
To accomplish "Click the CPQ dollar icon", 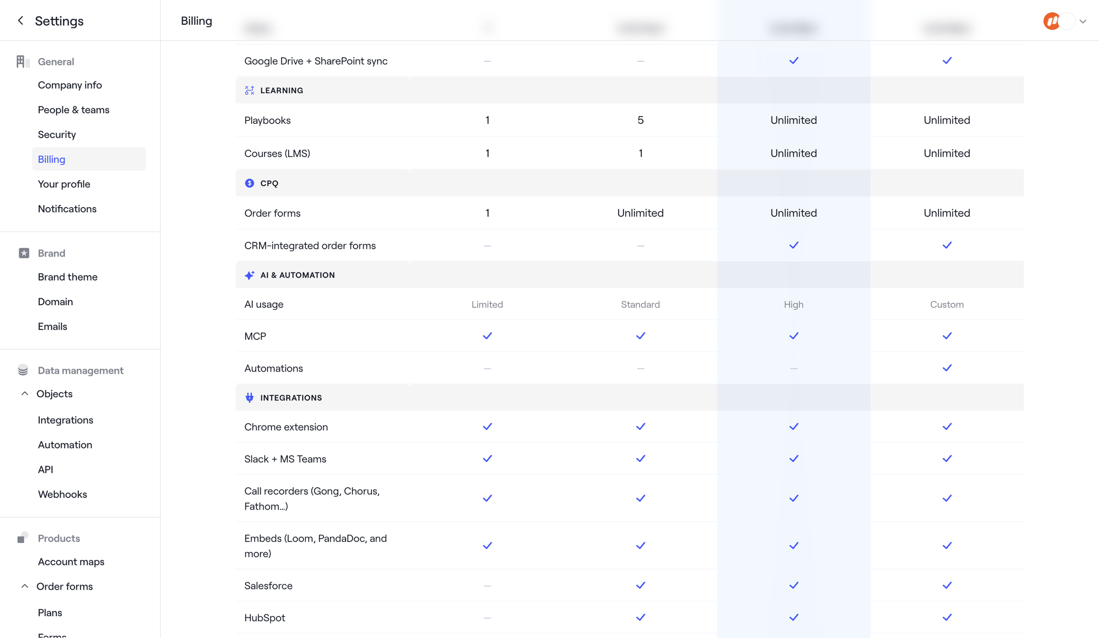I will tap(250, 183).
